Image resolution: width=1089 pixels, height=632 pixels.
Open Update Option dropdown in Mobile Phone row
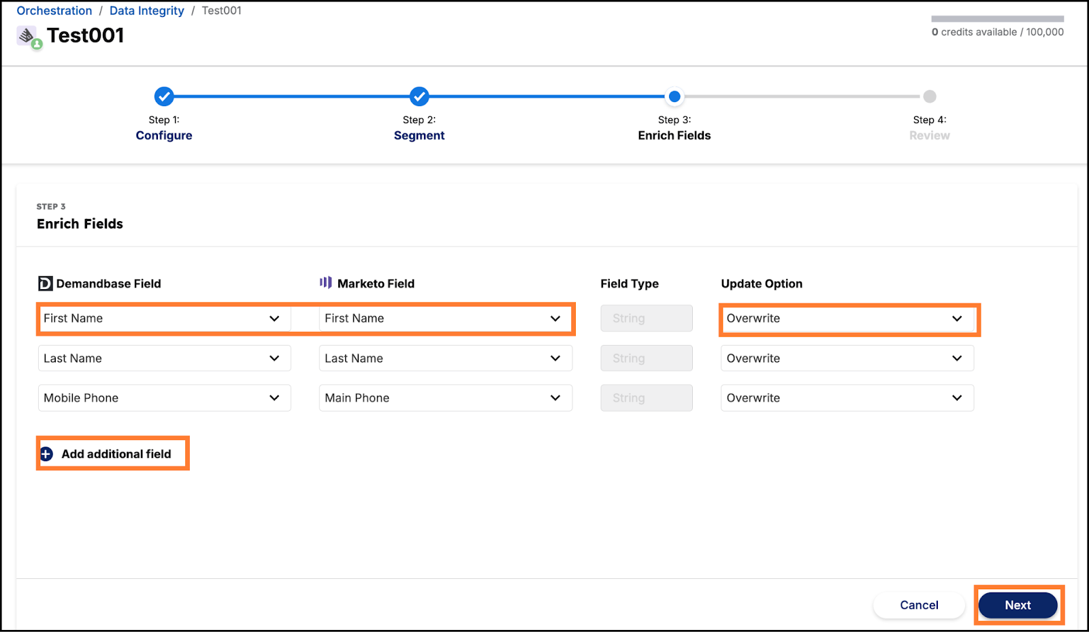[x=847, y=398]
